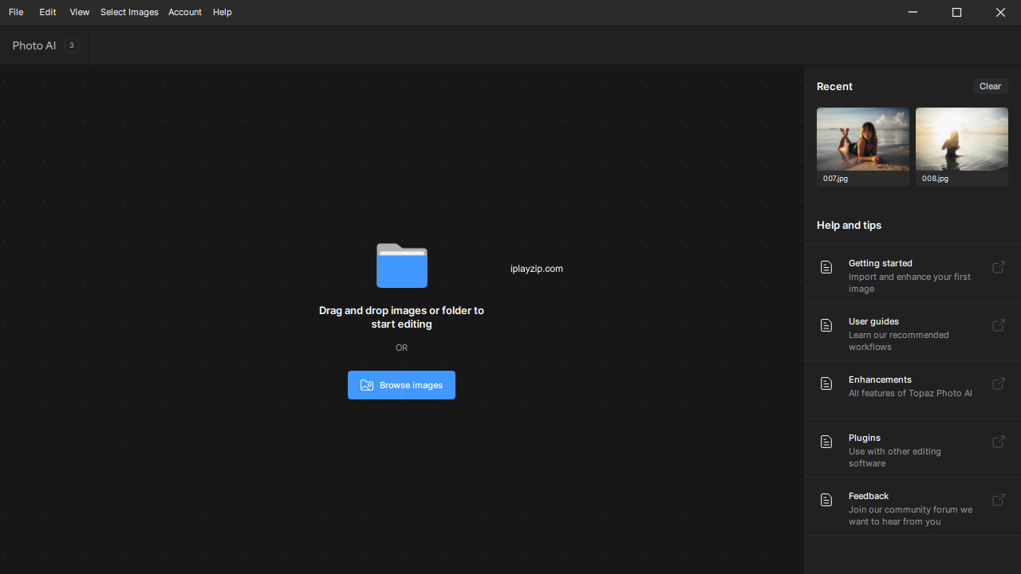Open external link icon for Plugins
Viewport: 1021px width, 574px height.
coord(998,442)
